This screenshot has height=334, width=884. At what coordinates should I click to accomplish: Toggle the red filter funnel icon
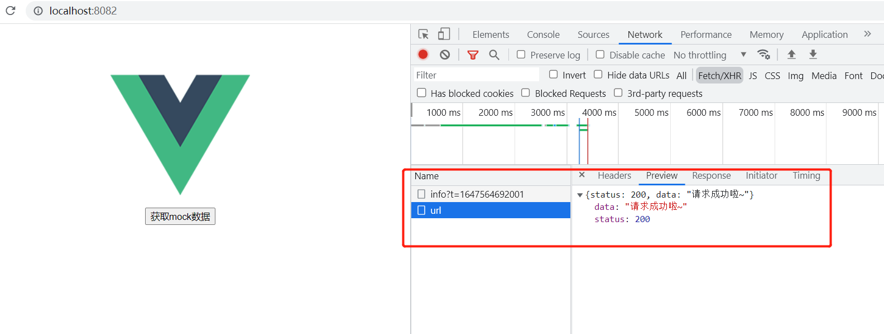pyautogui.click(x=473, y=55)
